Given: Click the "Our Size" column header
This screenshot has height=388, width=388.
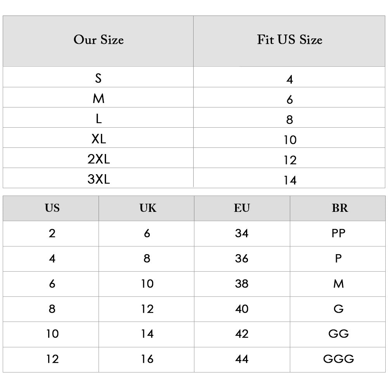Looking at the screenshot, I should pos(99,40).
